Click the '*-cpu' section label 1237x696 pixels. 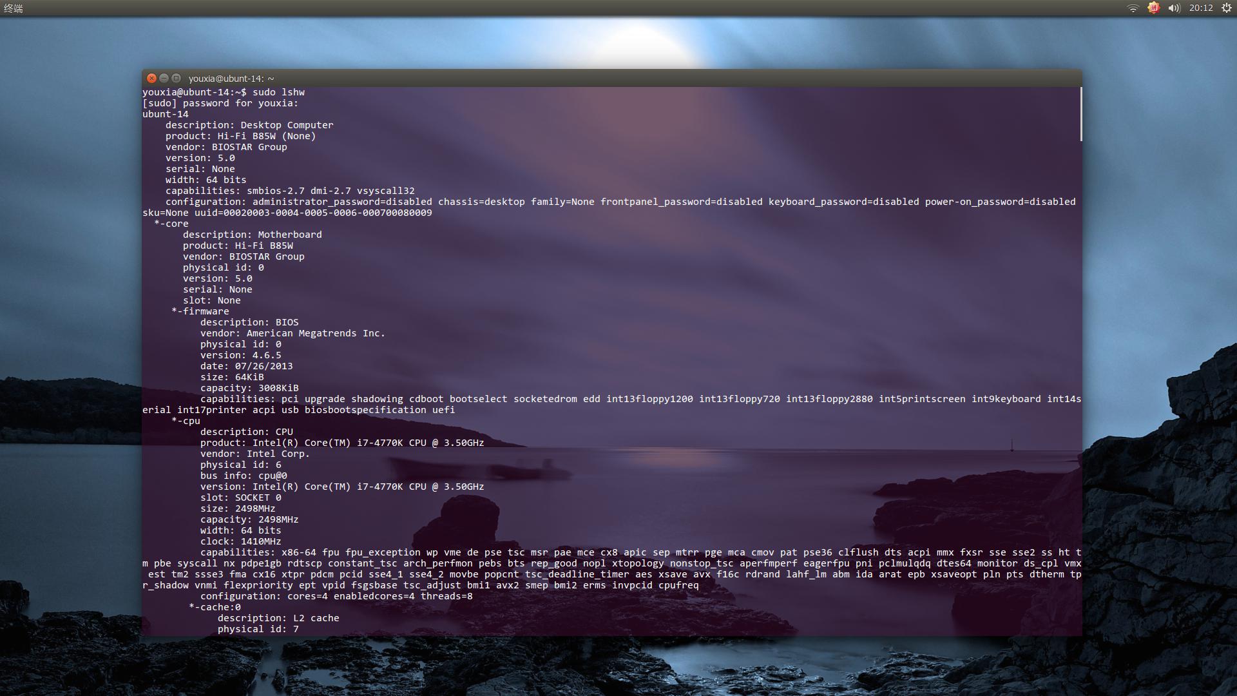pos(186,421)
